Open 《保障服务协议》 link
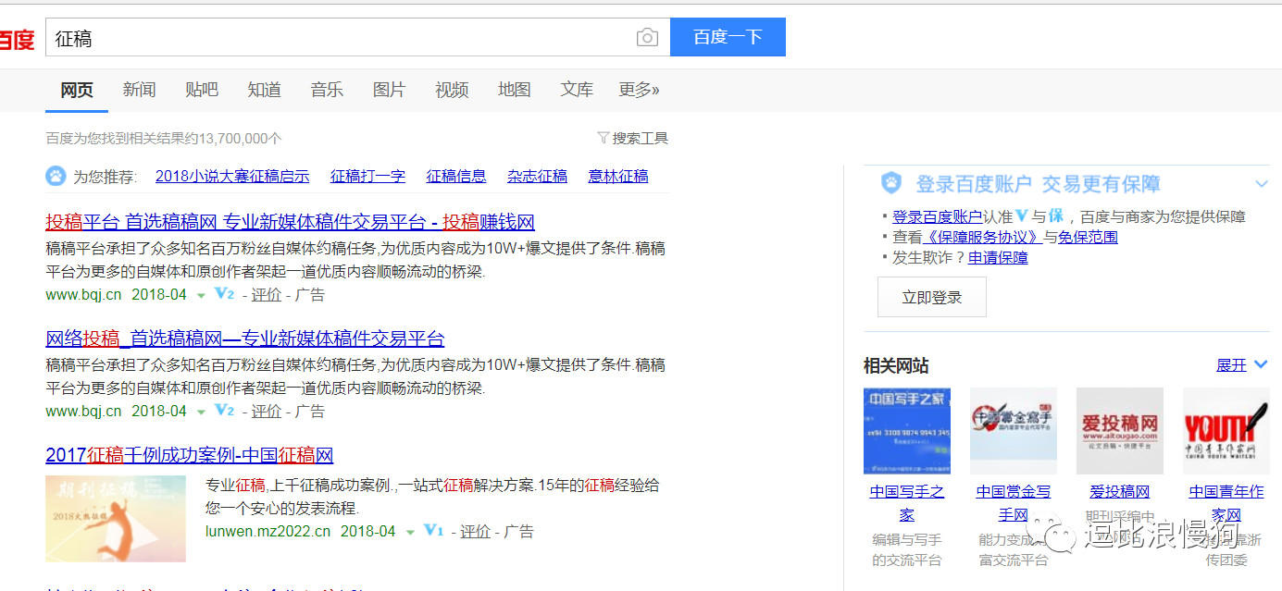 pyautogui.click(x=985, y=237)
